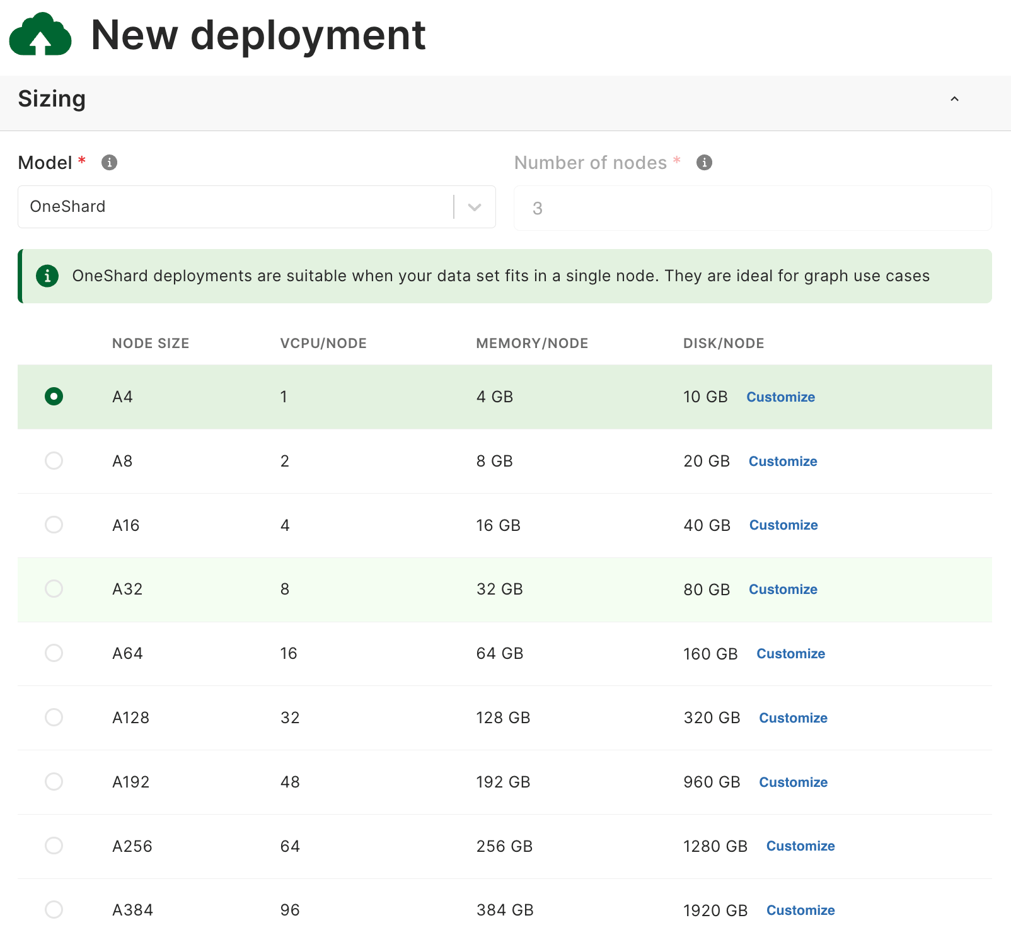Customize the disk for the A128 row
1011x942 pixels.
[794, 718]
